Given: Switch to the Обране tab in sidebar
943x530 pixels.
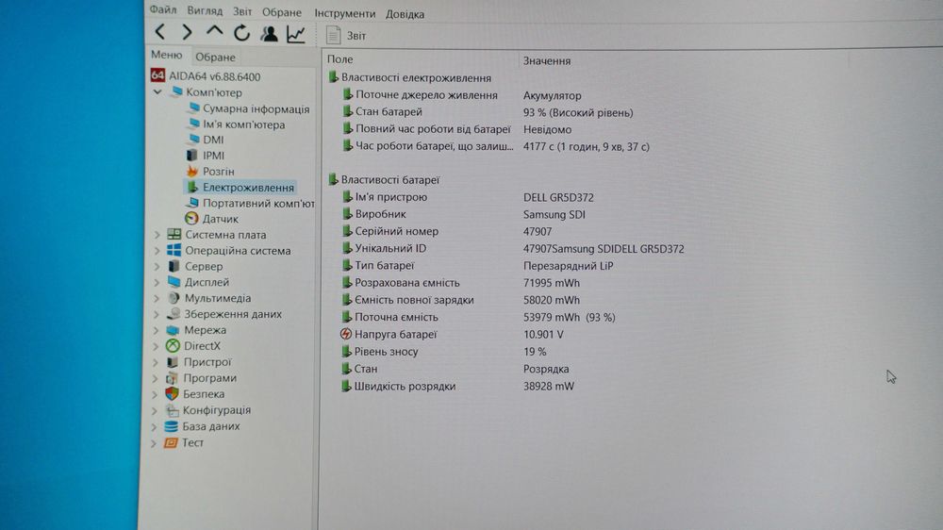Looking at the screenshot, I should click(215, 58).
